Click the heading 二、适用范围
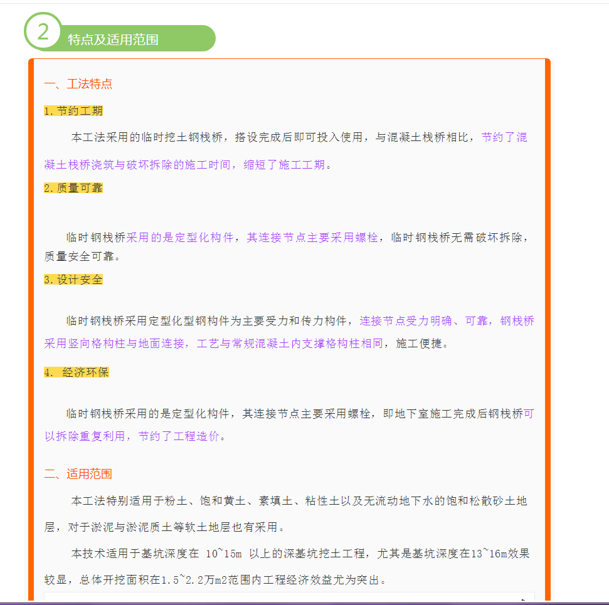Image resolution: width=609 pixels, height=605 pixels. [x=78, y=474]
